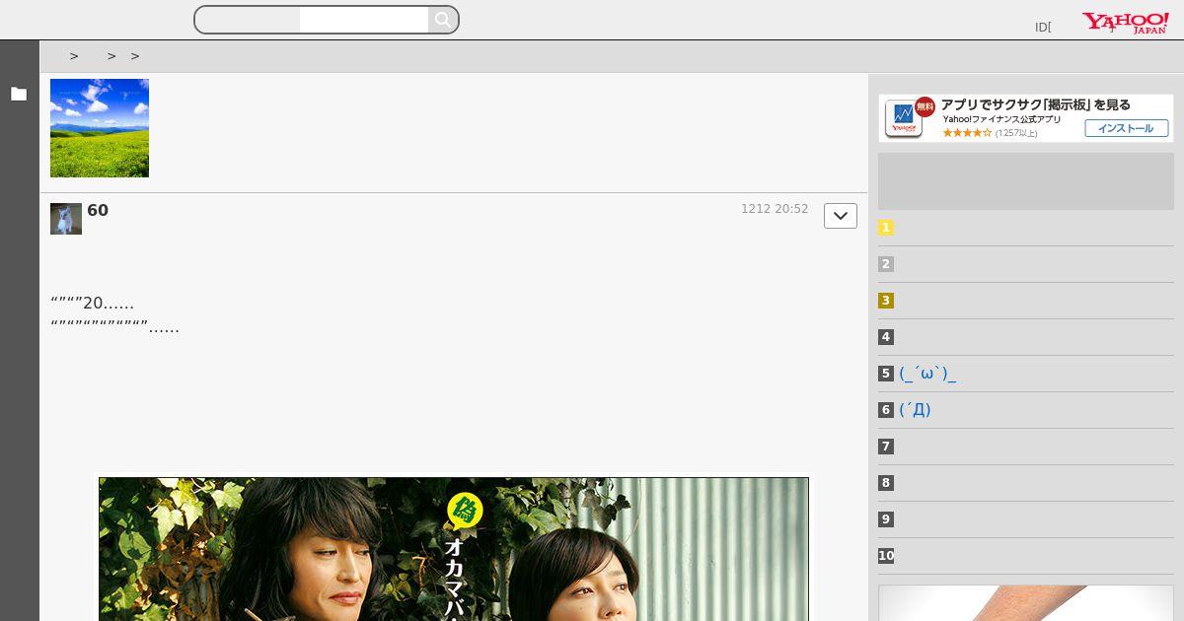
Task: Click the post number 60
Action: tap(98, 210)
